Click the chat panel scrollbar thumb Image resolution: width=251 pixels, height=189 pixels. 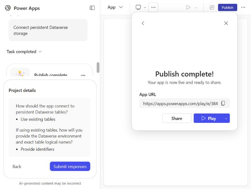98,67
